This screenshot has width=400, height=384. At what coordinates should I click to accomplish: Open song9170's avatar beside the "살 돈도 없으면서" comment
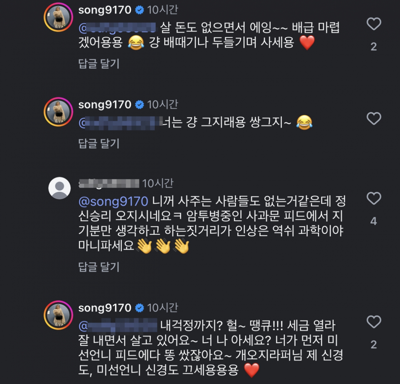pyautogui.click(x=58, y=17)
